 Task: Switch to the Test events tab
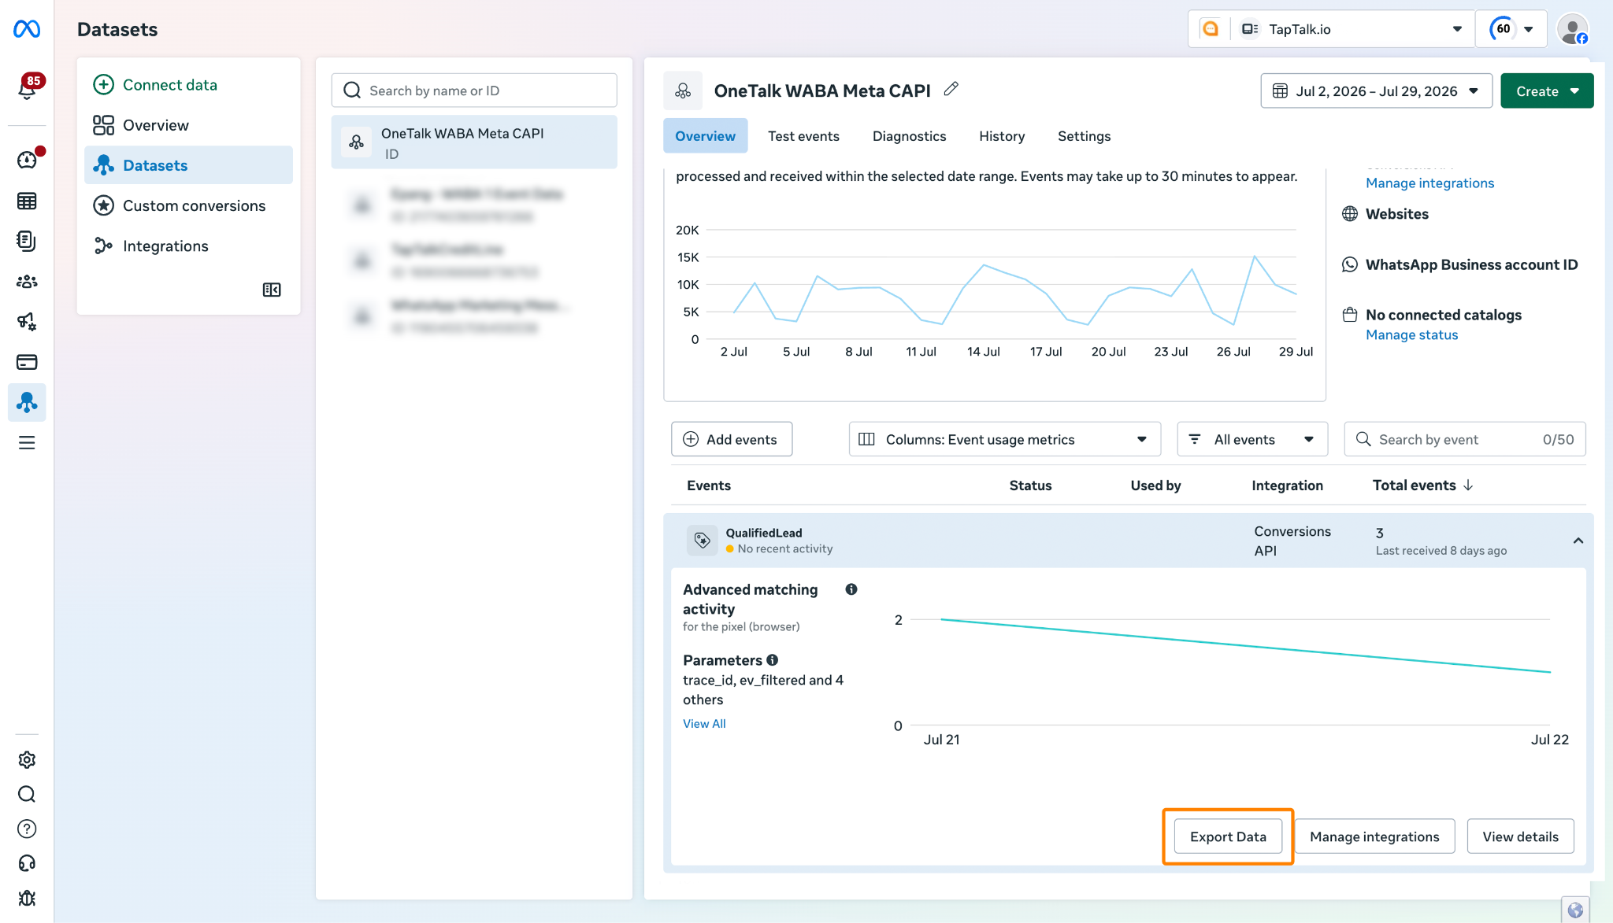click(x=803, y=136)
